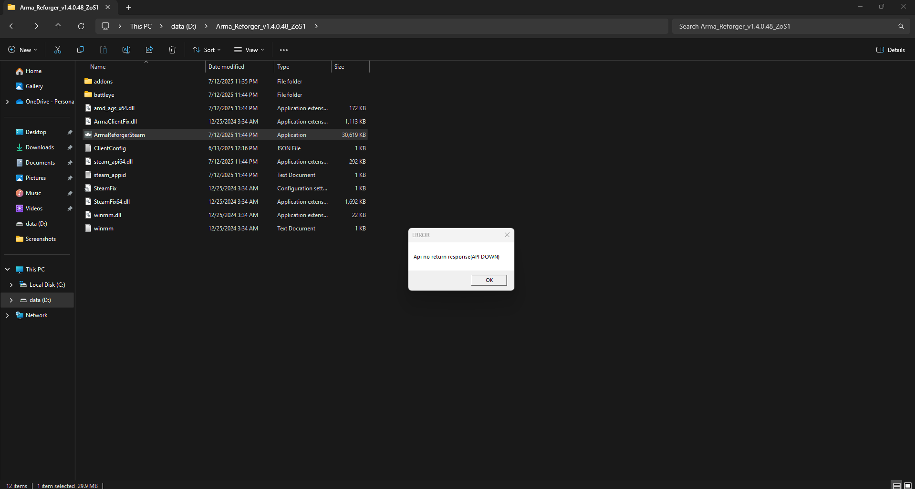Viewport: 915px width, 489px height.
Task: Sort by Size column header
Action: coord(350,67)
